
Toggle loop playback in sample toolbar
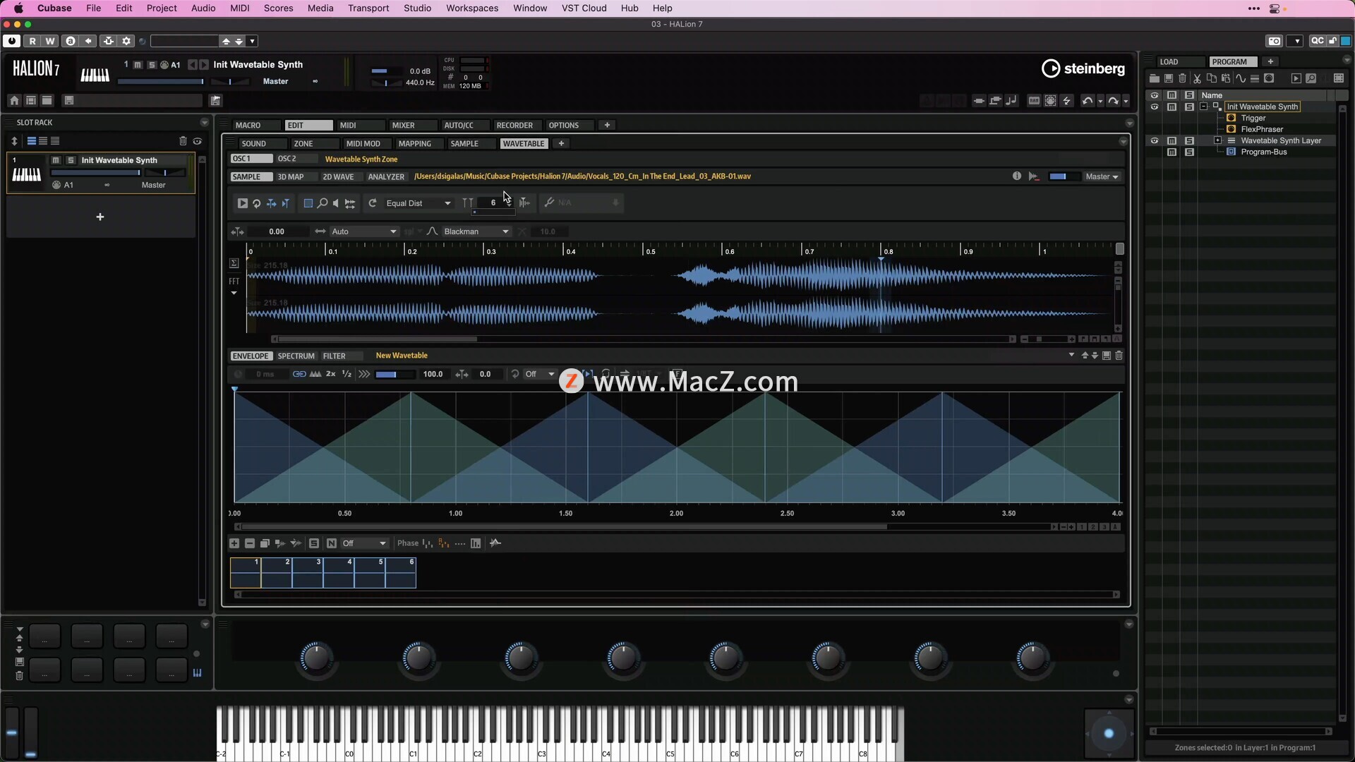[257, 203]
